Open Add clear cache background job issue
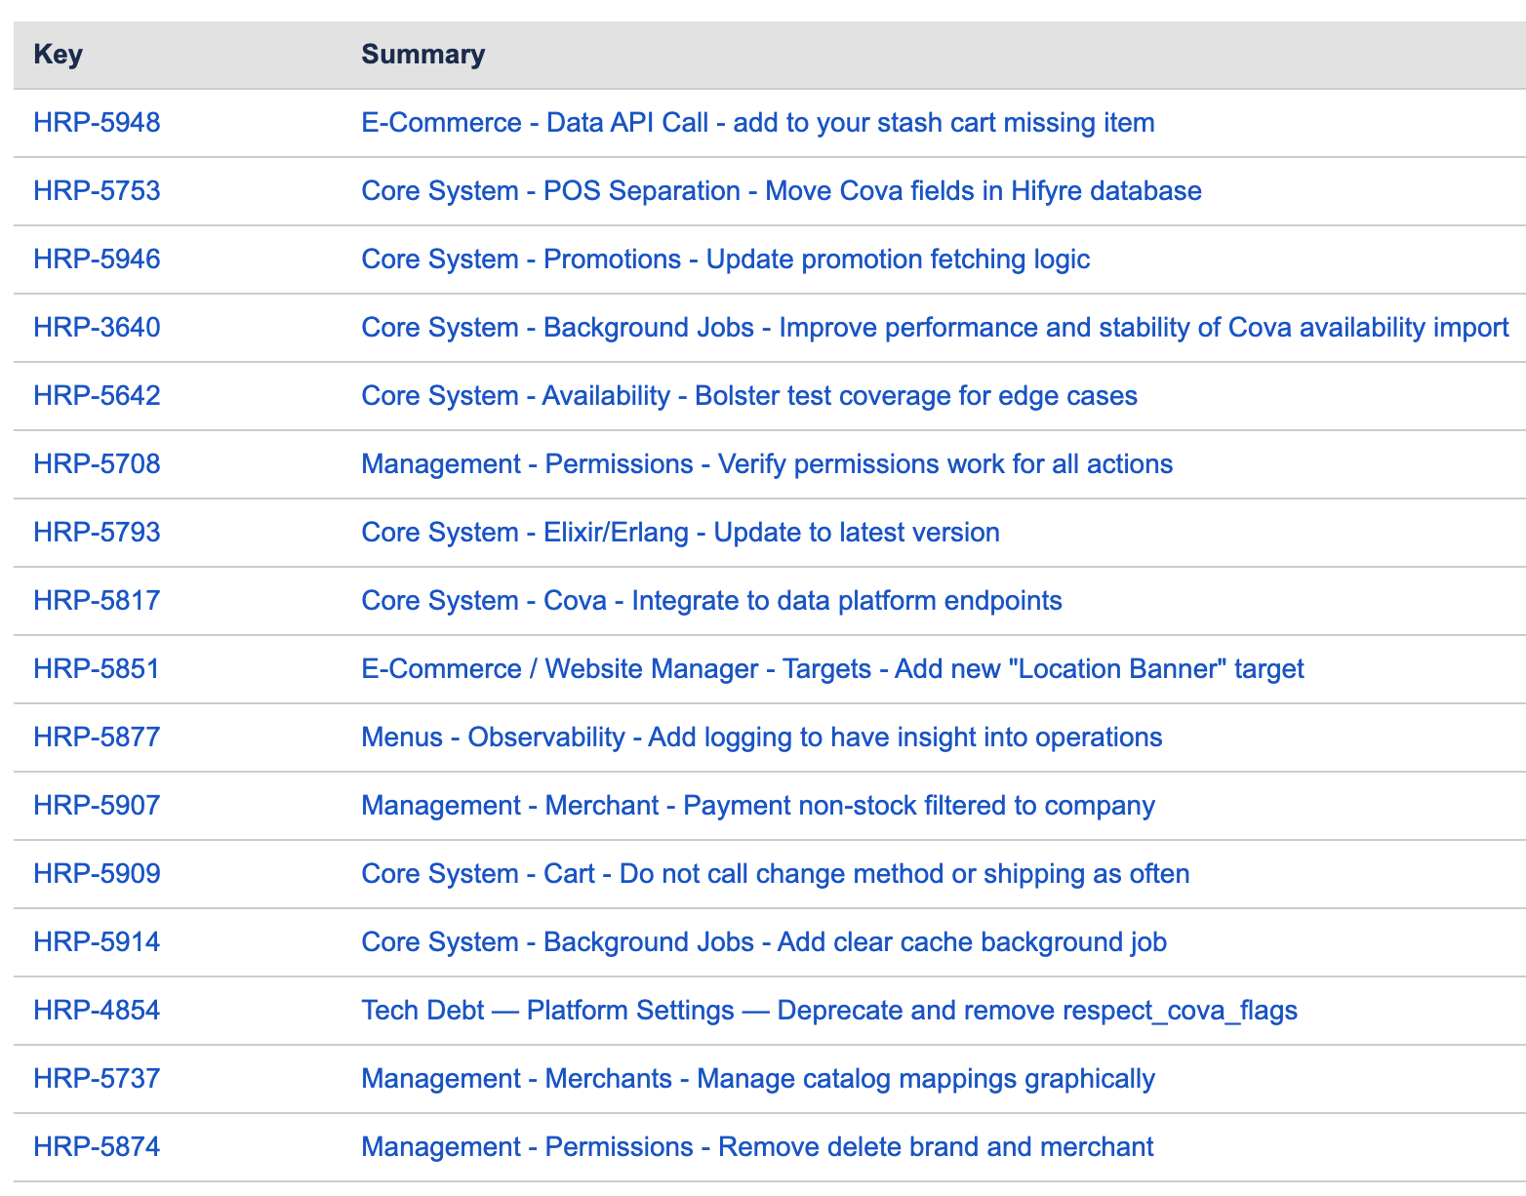Image resolution: width=1526 pixels, height=1196 pixels. pyautogui.click(x=763, y=942)
